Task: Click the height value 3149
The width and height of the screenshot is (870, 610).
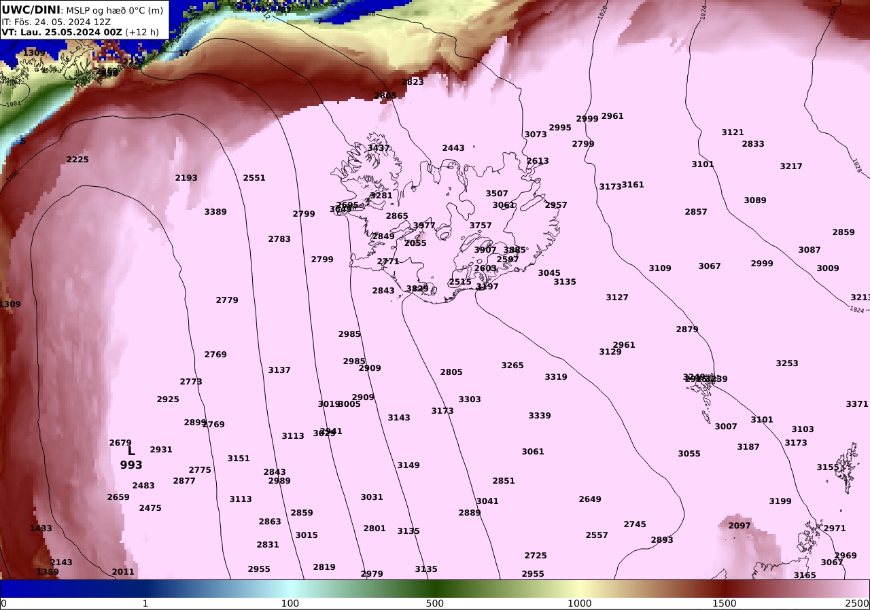Action: 408,465
